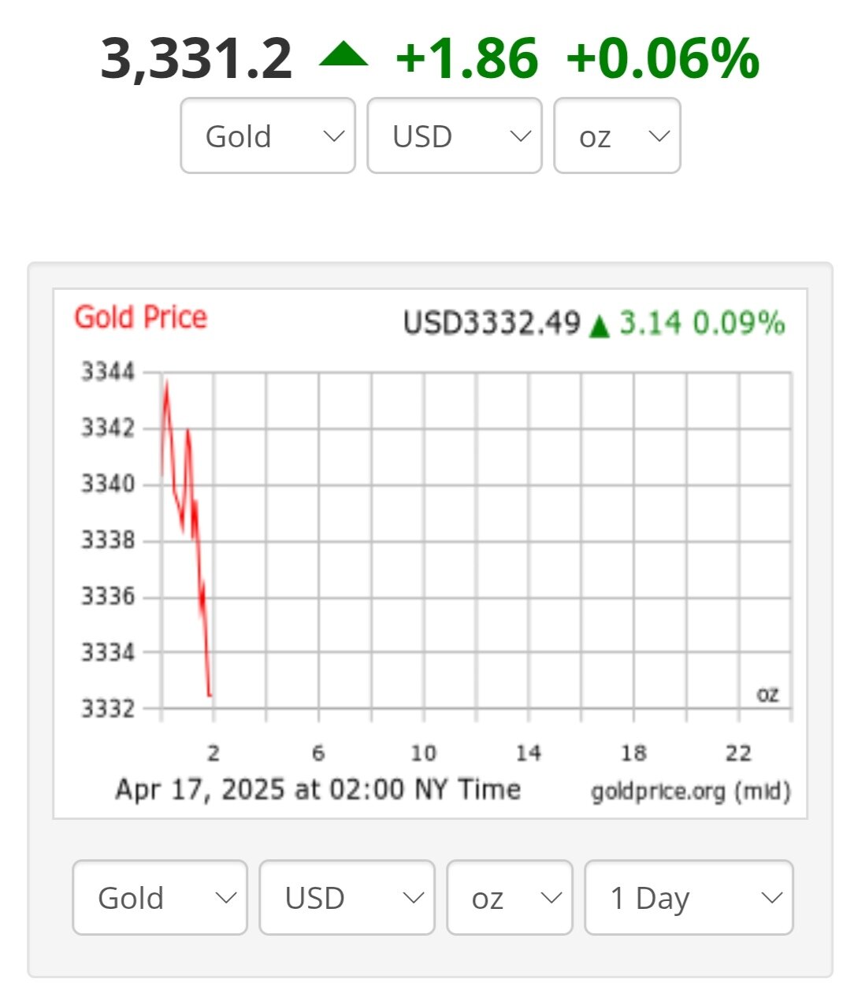Click the +1.86 price change value
This screenshot has width=865, height=1005.
pos(466,59)
